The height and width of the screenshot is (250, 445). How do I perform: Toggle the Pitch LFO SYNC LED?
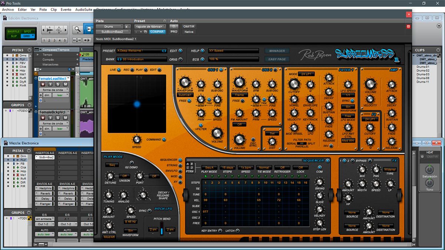[x=150, y=210]
